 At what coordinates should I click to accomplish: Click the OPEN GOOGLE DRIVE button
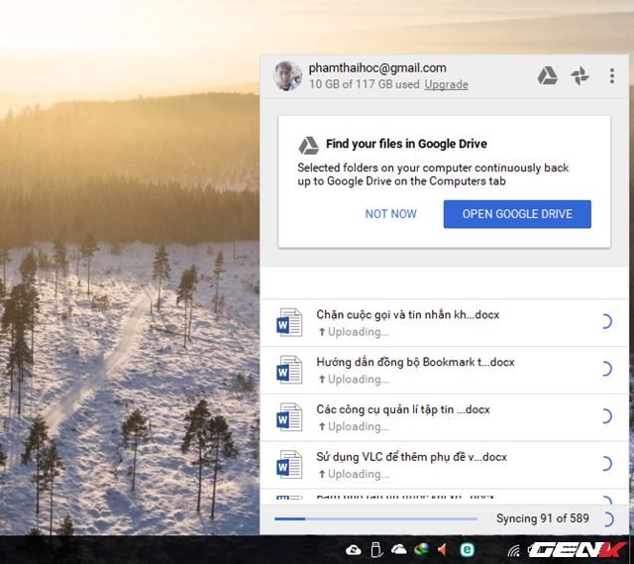tap(517, 214)
